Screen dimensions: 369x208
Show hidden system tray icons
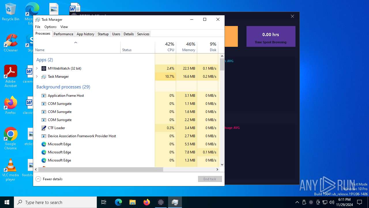[297, 202]
